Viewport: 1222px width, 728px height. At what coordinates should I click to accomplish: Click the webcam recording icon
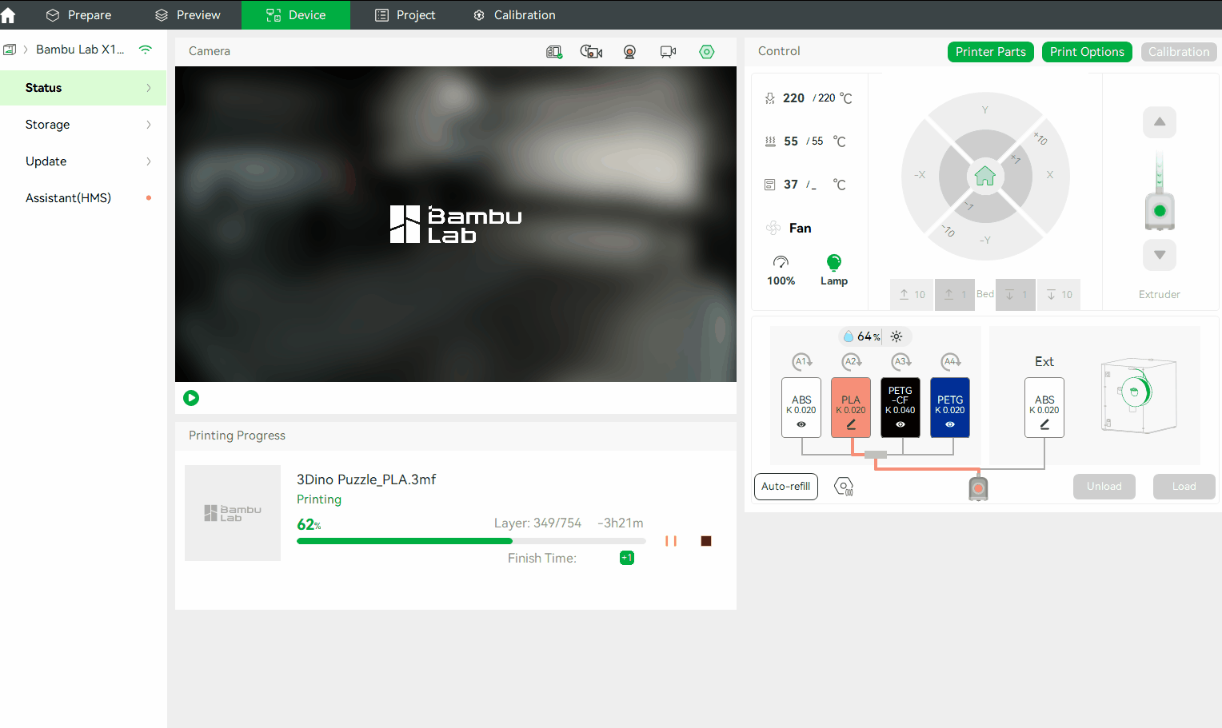click(630, 52)
